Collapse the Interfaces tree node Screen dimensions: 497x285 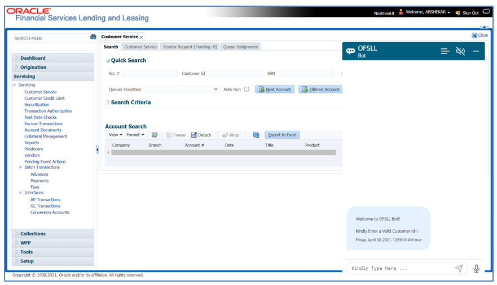tap(20, 192)
